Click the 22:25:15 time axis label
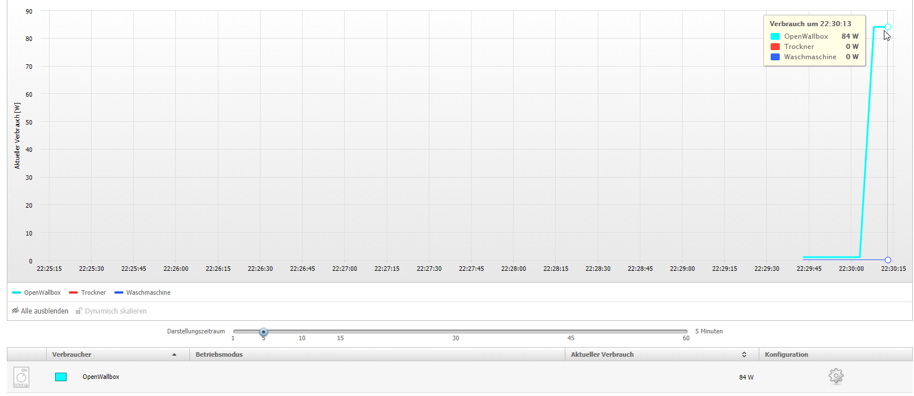Viewport: 914px width, 396px height. coord(49,269)
